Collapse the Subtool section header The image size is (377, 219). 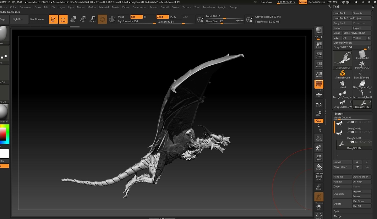point(339,114)
